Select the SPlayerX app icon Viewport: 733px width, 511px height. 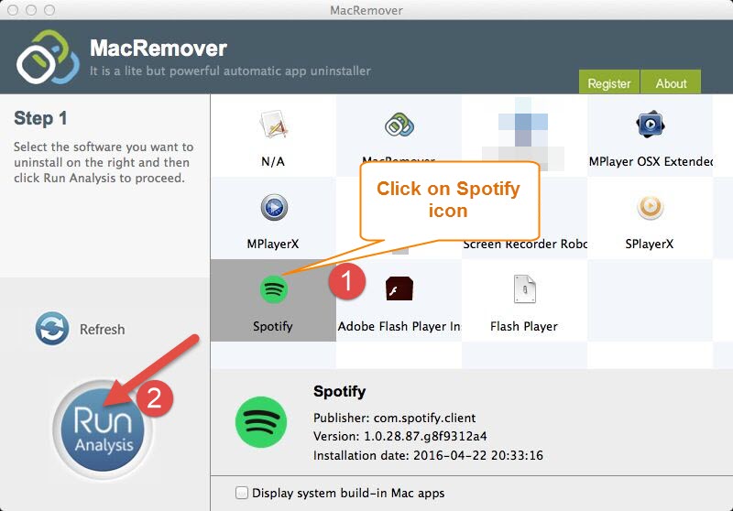[651, 207]
